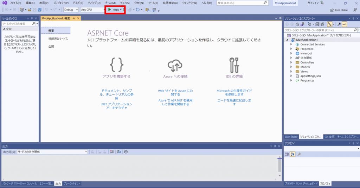
Task: Open the パッケージ マネージャー コンソール tab
Action: click(x=20, y=184)
